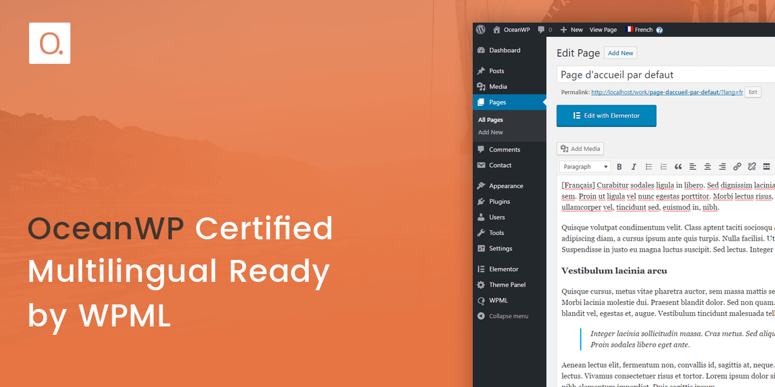The height and width of the screenshot is (387, 775).
Task: Open the Paragraph format dropdown
Action: click(x=584, y=166)
